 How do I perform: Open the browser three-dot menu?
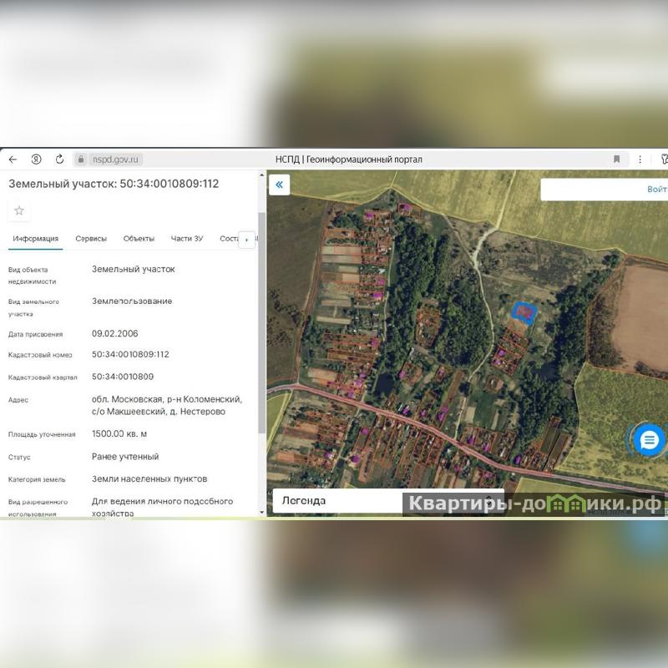pos(640,159)
